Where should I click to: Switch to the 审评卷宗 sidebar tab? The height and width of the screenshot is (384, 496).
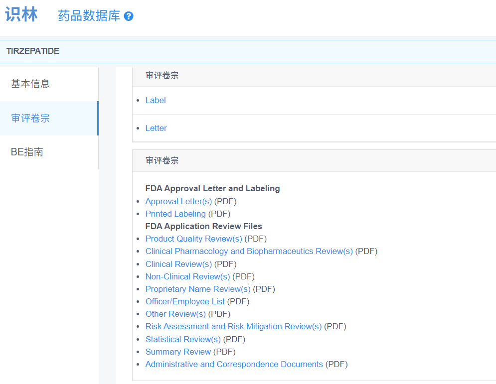[30, 118]
